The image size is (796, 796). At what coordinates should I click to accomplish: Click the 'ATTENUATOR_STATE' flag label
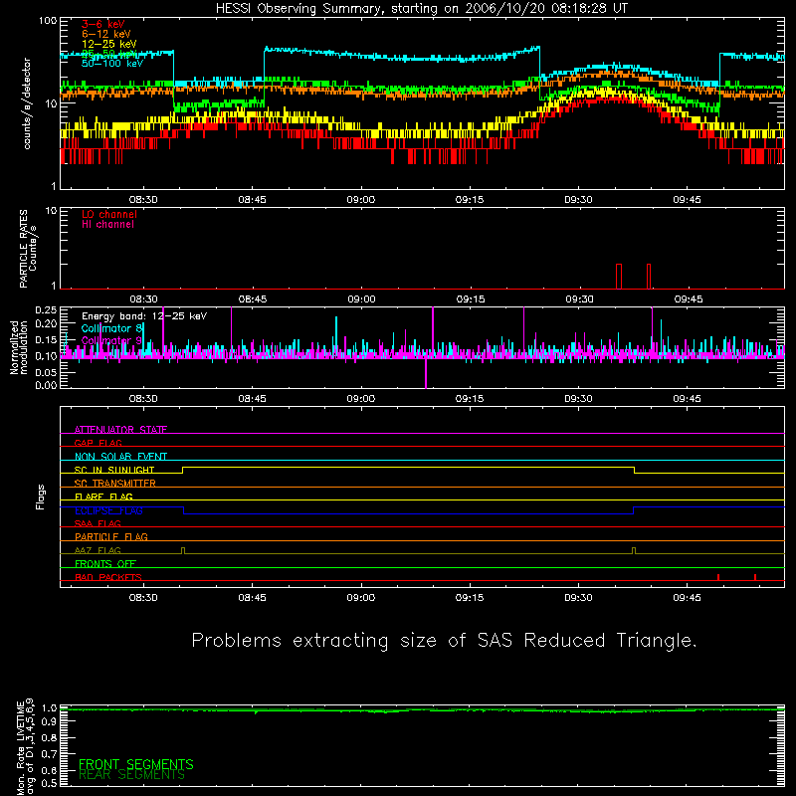(120, 430)
